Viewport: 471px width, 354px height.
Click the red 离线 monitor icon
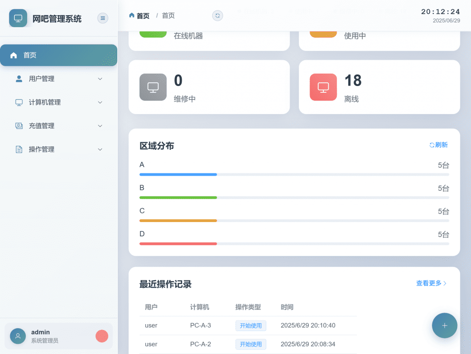pyautogui.click(x=323, y=87)
